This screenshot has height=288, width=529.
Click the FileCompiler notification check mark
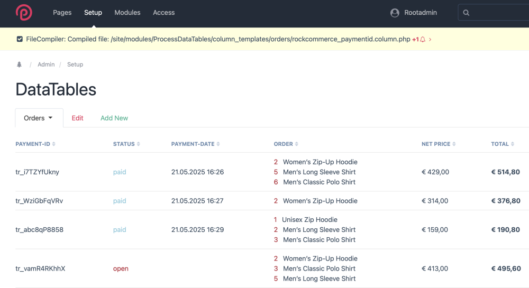coord(20,39)
